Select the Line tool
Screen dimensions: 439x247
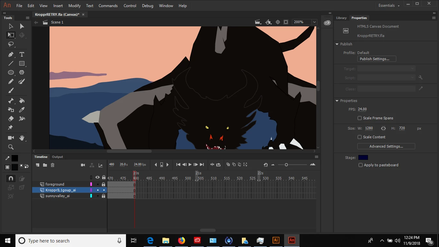pyautogui.click(x=11, y=63)
